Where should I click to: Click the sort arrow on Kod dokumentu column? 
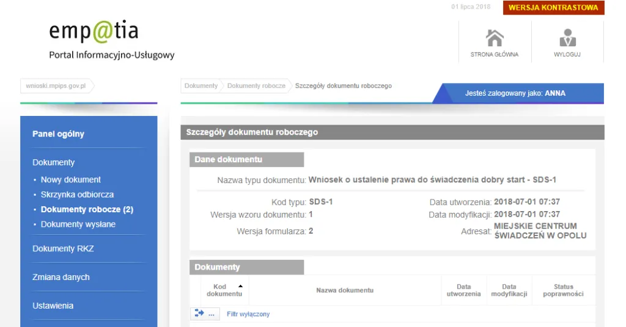point(240,286)
